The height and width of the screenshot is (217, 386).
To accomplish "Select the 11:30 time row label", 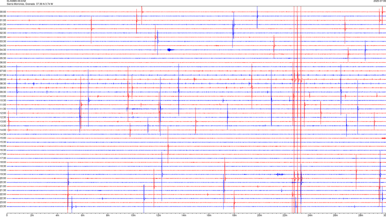I will coord(3,109).
